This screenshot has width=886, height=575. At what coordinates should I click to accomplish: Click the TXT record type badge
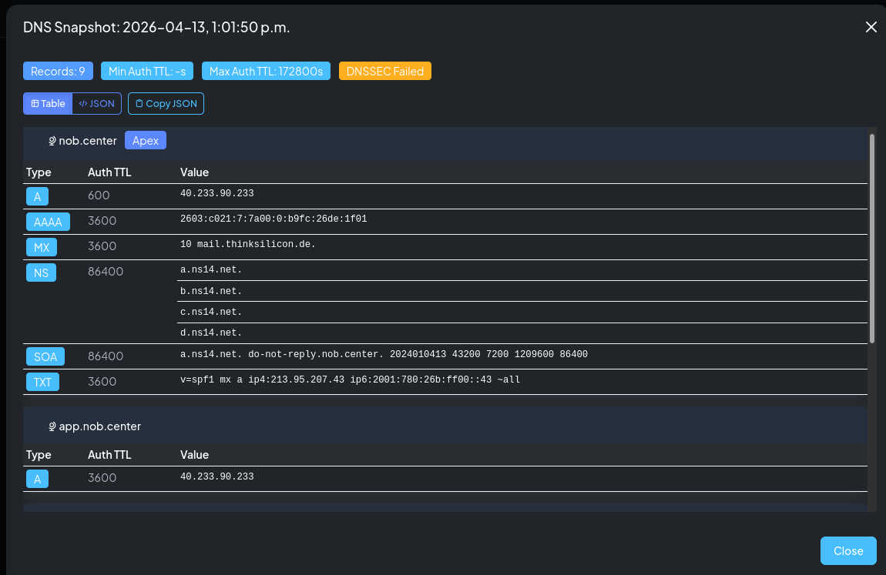tap(42, 382)
